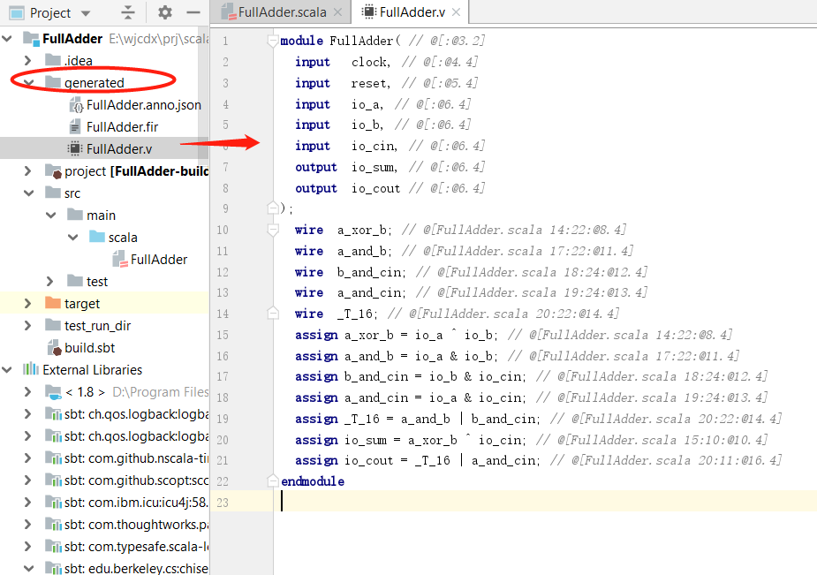This screenshot has width=817, height=575.
Task: Collapse the scala source folder
Action: (x=73, y=237)
